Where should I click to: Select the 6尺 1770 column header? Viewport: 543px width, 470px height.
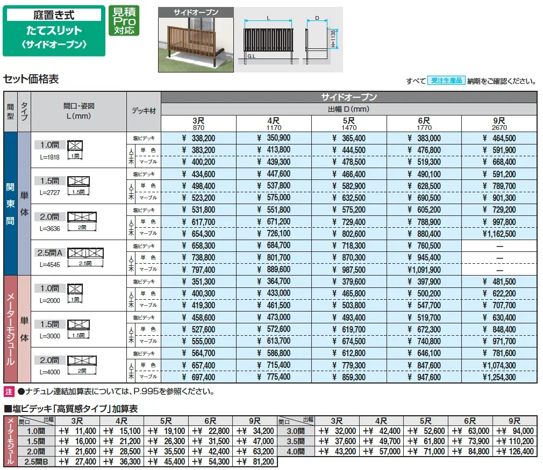coord(424,124)
